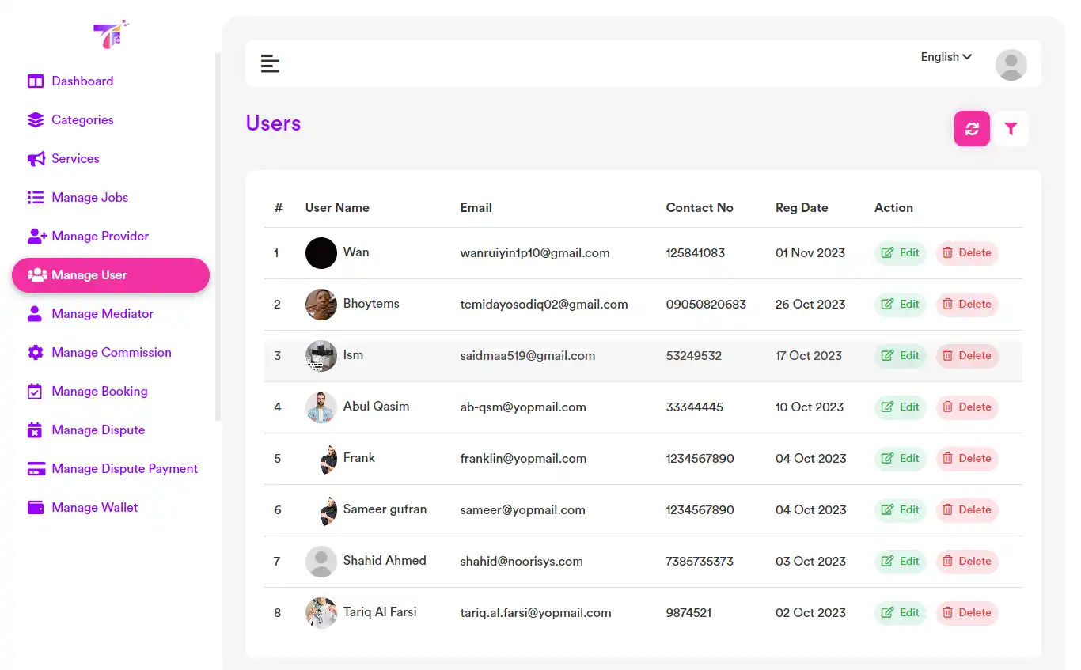Click the Manage Commission gear icon

tap(36, 352)
